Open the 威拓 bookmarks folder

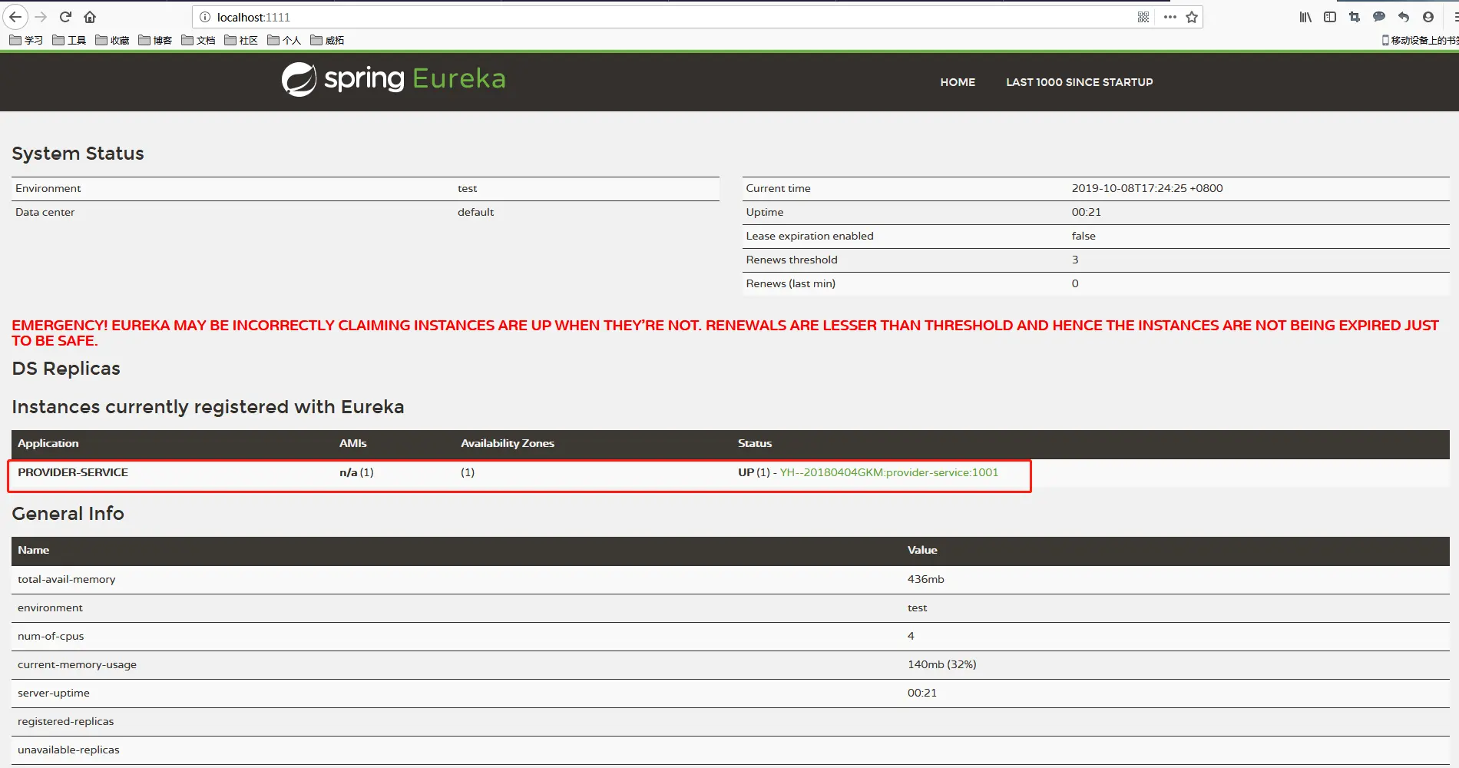(327, 40)
